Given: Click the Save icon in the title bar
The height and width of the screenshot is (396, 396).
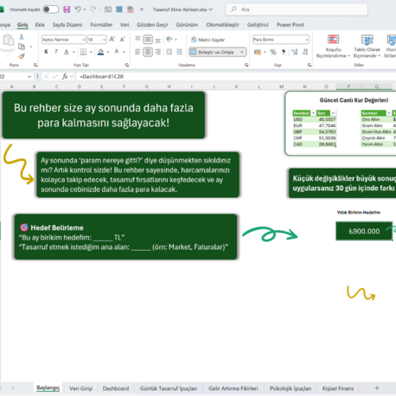Looking at the screenshot, I should point(67,10).
